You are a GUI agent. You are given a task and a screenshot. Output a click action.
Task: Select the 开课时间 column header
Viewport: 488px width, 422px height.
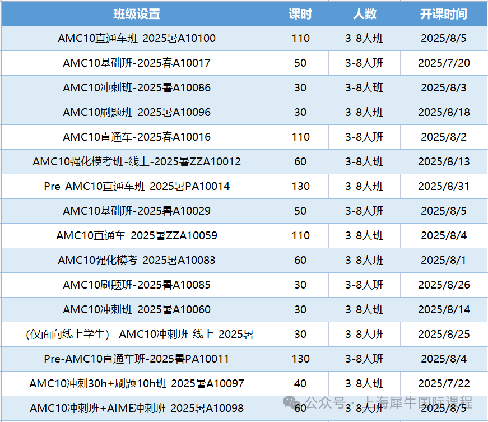pos(444,14)
